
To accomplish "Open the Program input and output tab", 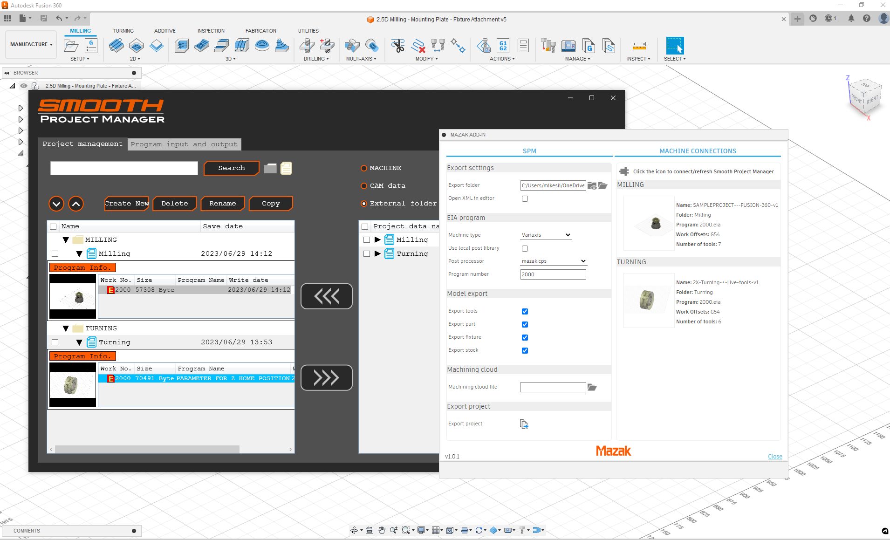I will point(184,144).
